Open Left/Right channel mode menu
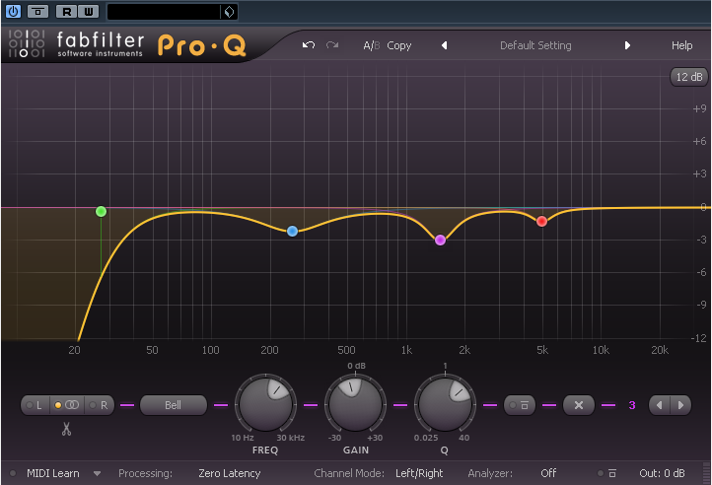The width and height of the screenshot is (712, 485). point(419,473)
